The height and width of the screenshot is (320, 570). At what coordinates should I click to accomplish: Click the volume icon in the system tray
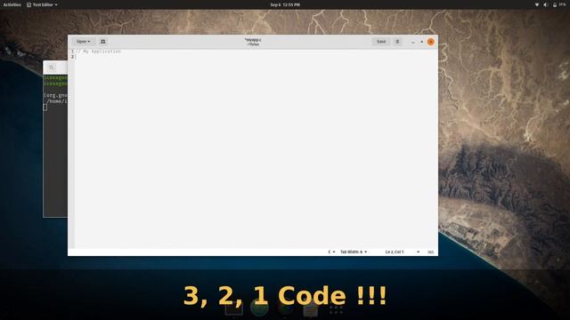point(546,4)
